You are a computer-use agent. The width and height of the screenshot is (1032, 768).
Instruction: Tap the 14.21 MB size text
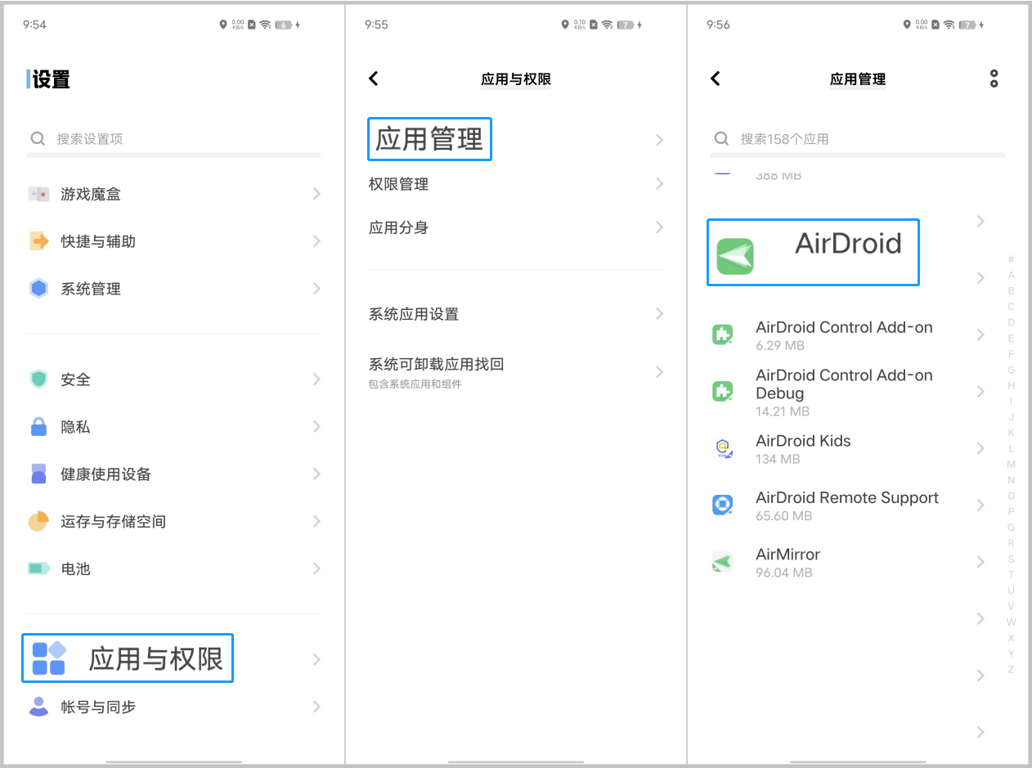(x=783, y=411)
